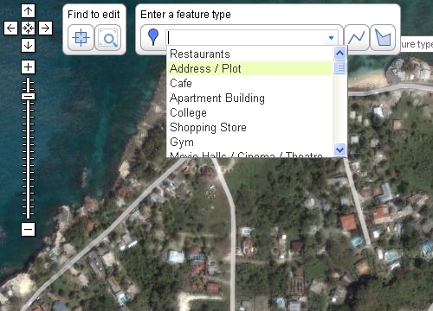Click the center map reset icon

tap(28, 29)
